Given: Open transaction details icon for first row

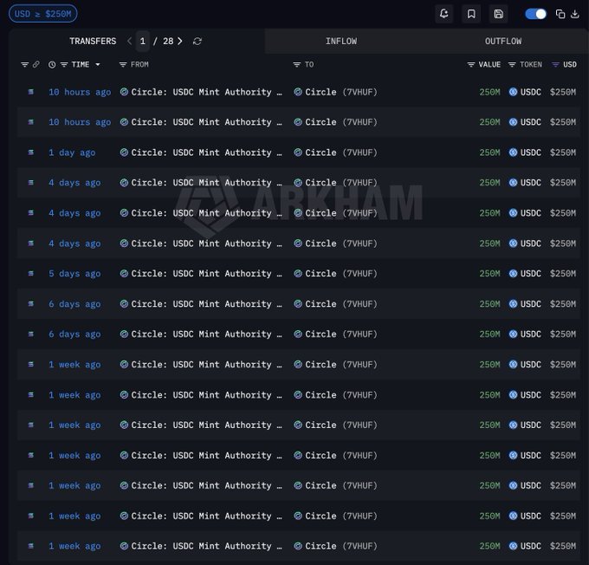Looking at the screenshot, I should point(31,92).
